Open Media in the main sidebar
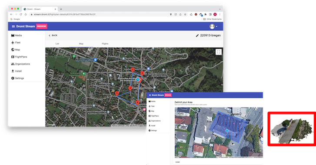Viewport: 316px width, 165px height. tap(17, 36)
